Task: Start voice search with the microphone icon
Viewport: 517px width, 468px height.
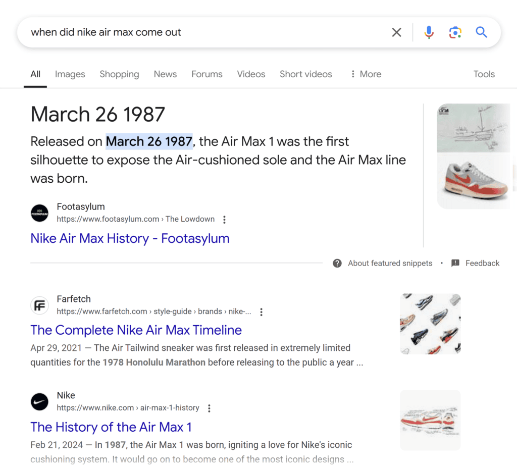Action: tap(429, 32)
